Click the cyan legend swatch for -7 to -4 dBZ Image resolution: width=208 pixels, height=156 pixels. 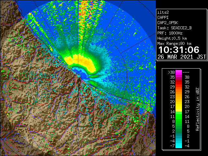(x=179, y=146)
